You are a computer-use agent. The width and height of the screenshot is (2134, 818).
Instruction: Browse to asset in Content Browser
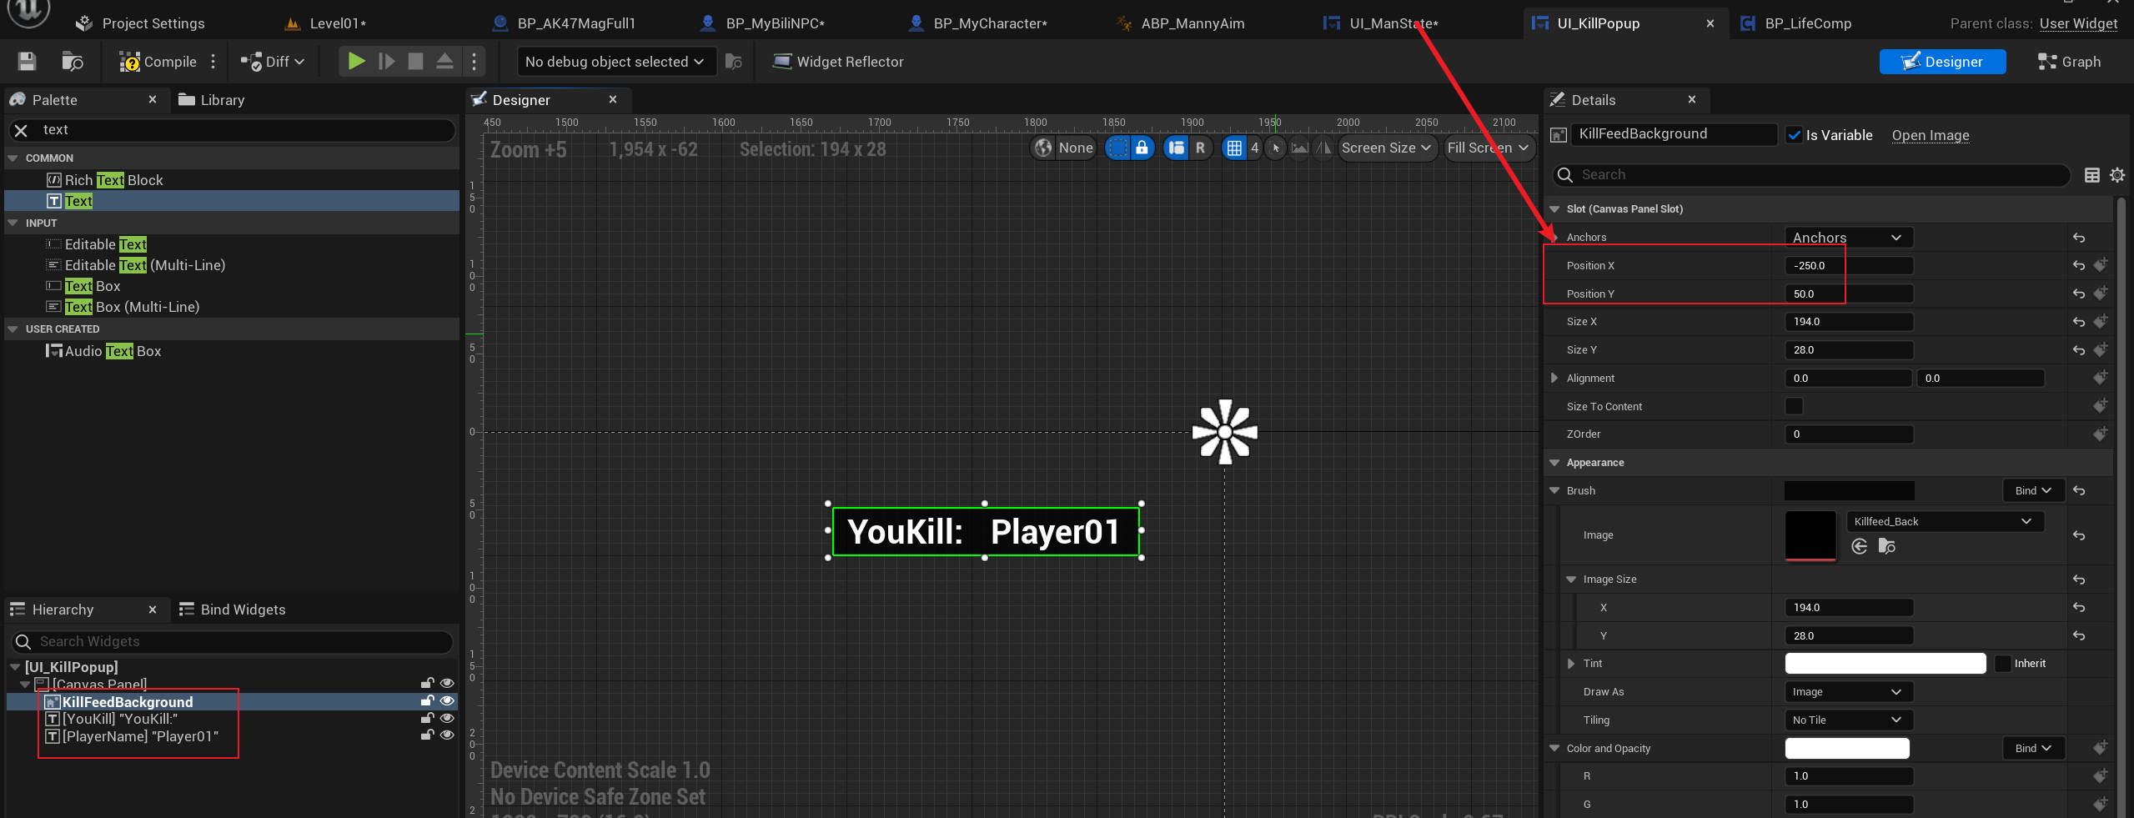(x=73, y=62)
